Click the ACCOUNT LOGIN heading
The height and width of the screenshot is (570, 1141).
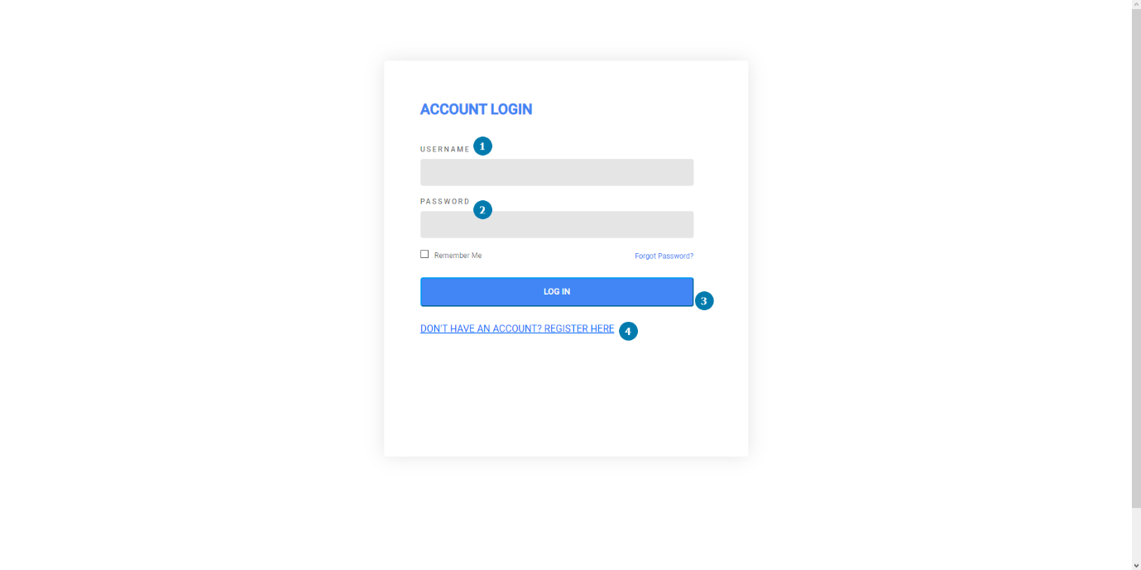coord(476,109)
